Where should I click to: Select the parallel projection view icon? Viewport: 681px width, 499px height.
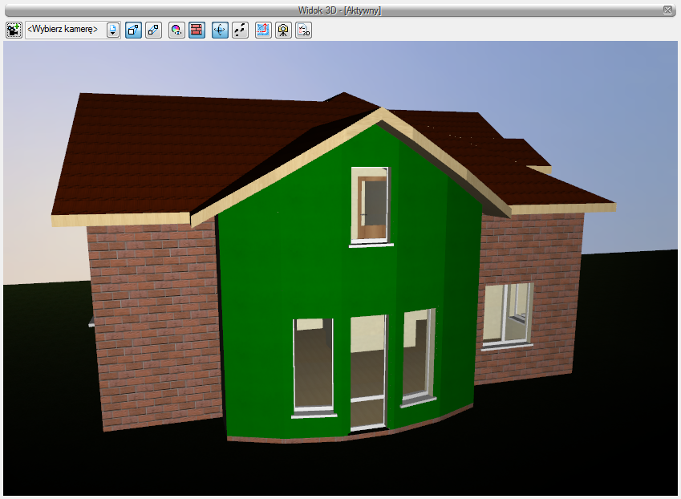click(154, 30)
